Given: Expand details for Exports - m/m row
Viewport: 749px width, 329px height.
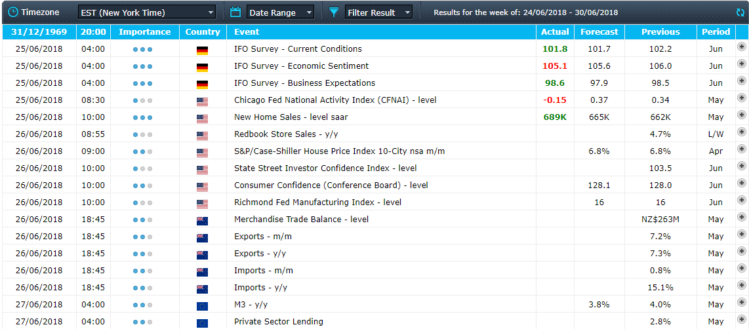Looking at the screenshot, I should tap(741, 235).
